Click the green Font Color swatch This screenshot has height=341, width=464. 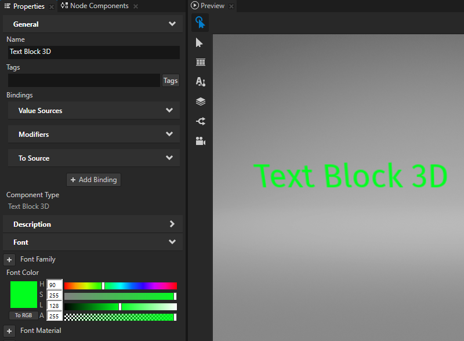pos(23,295)
